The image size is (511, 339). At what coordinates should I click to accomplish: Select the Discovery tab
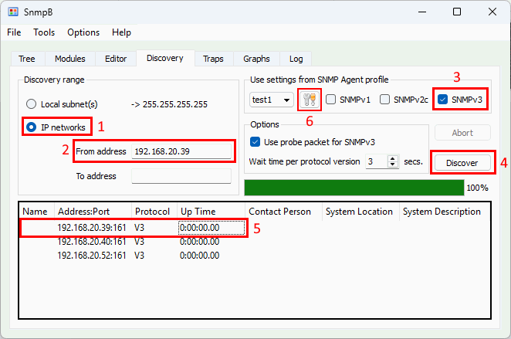pyautogui.click(x=165, y=58)
